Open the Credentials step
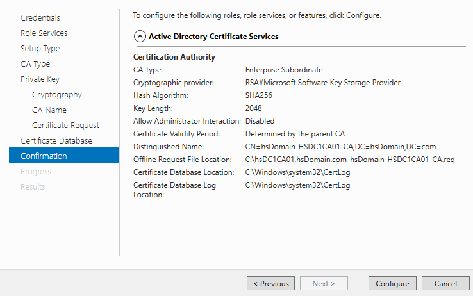Viewport: 473px width, 296px height. pyautogui.click(x=40, y=17)
